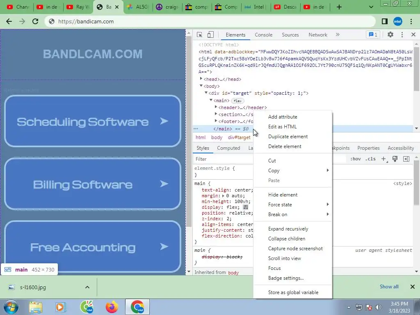Collapse the body element node

pyautogui.click(x=201, y=86)
